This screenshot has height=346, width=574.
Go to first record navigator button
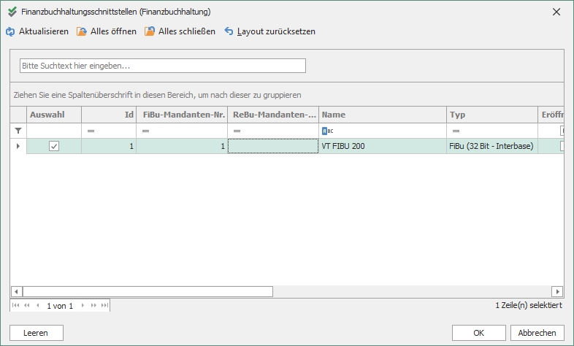pyautogui.click(x=15, y=305)
